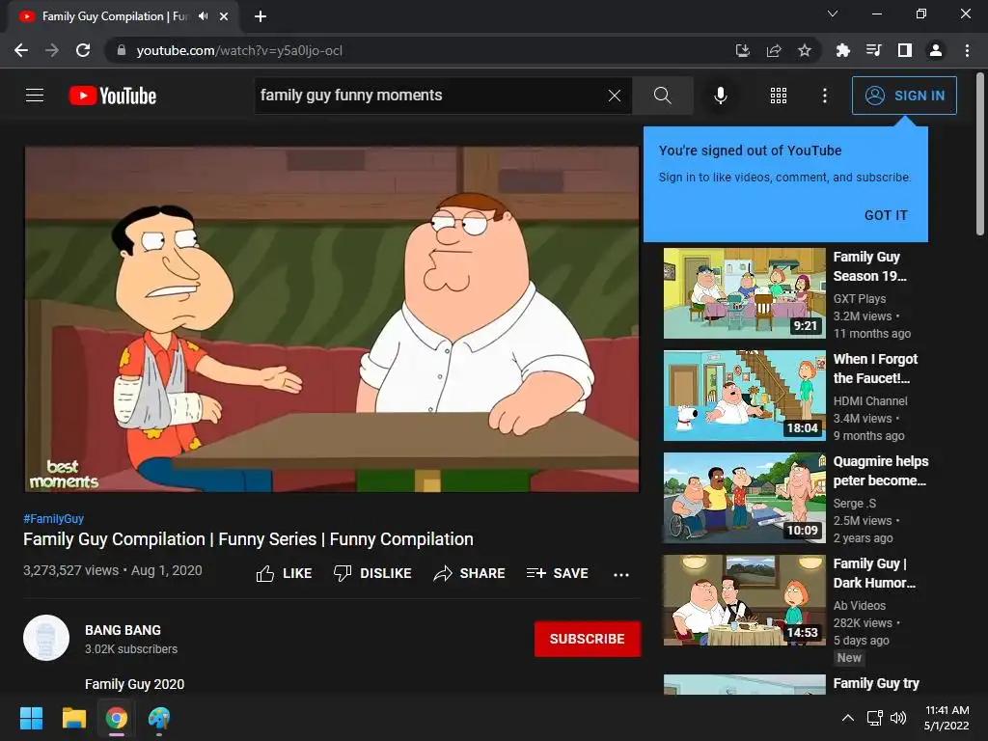Open media controls in Chrome toolbar

click(x=873, y=50)
